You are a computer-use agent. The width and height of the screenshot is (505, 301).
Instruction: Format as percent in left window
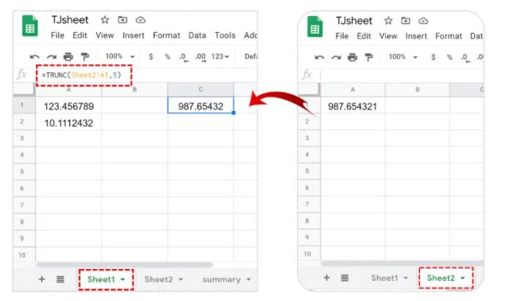coord(168,57)
